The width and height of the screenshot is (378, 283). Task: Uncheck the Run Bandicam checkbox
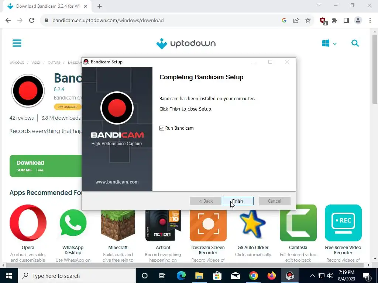click(x=162, y=128)
